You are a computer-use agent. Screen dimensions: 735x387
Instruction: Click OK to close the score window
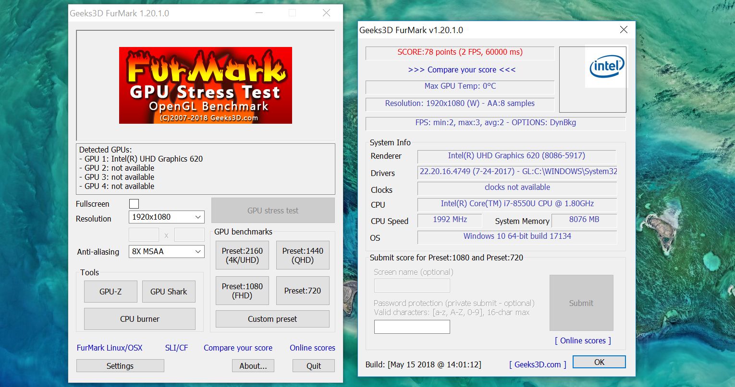pos(599,362)
